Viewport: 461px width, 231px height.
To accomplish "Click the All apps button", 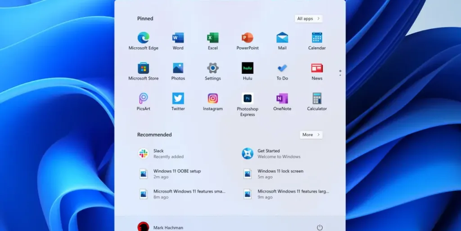I will click(x=308, y=18).
